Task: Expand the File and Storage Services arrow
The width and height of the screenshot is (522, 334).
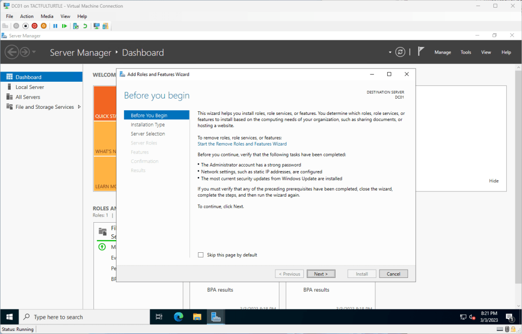Action: pyautogui.click(x=79, y=107)
